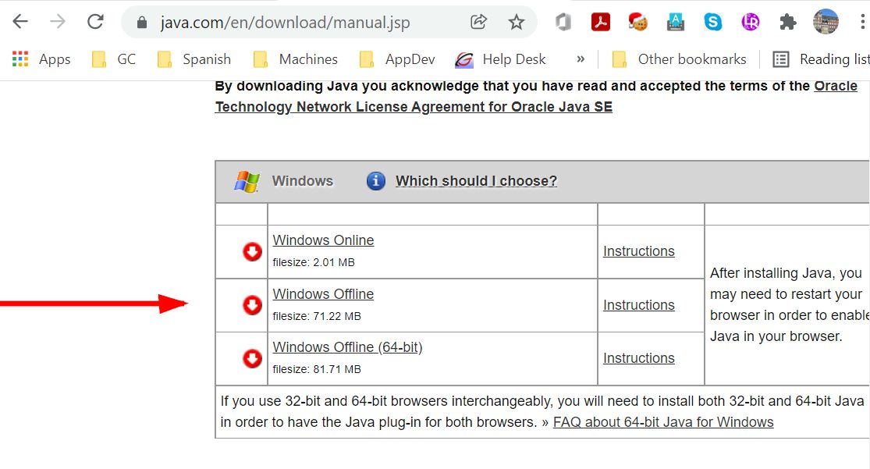The height and width of the screenshot is (469, 870).
Task: Expand the Spanish bookmarks folder
Action: click(194, 59)
